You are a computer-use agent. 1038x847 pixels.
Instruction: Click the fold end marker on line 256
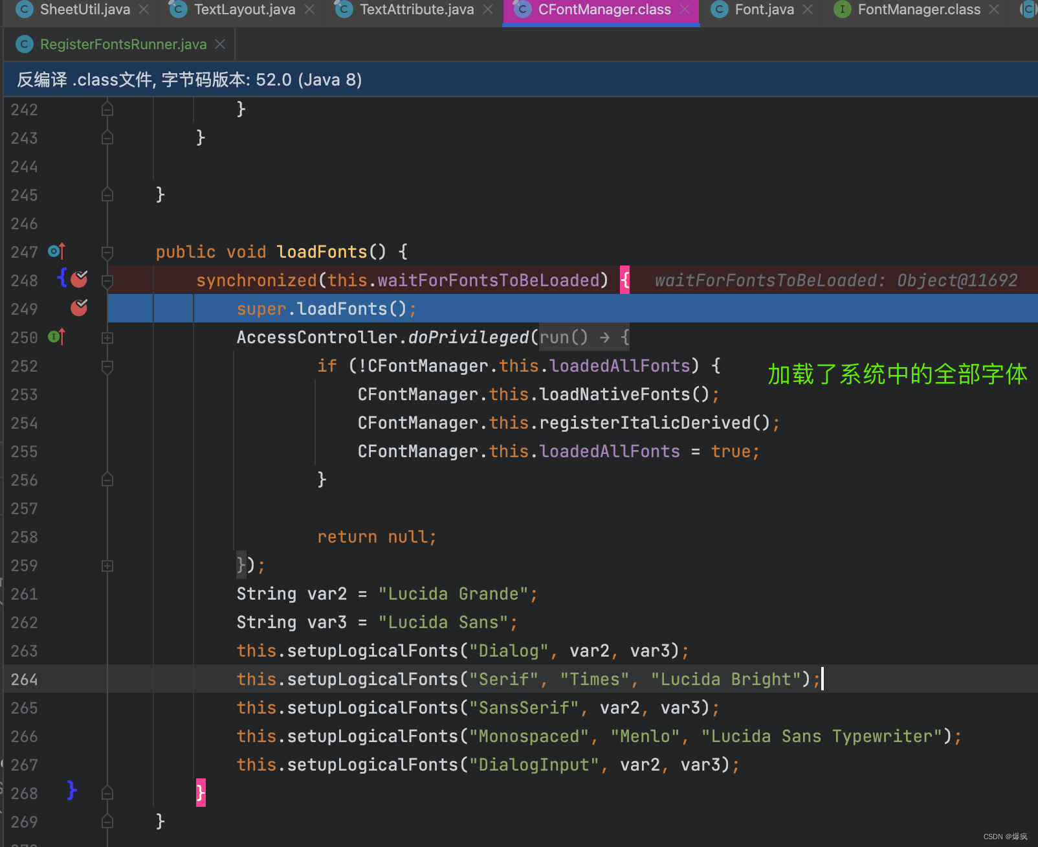pyautogui.click(x=107, y=480)
